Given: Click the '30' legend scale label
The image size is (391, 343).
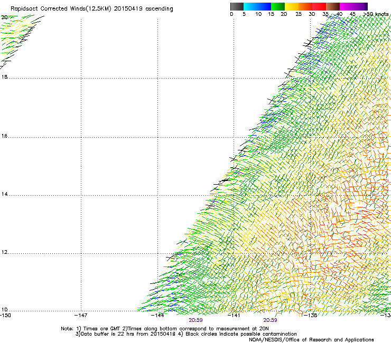Looking at the screenshot, I should 312,14.
